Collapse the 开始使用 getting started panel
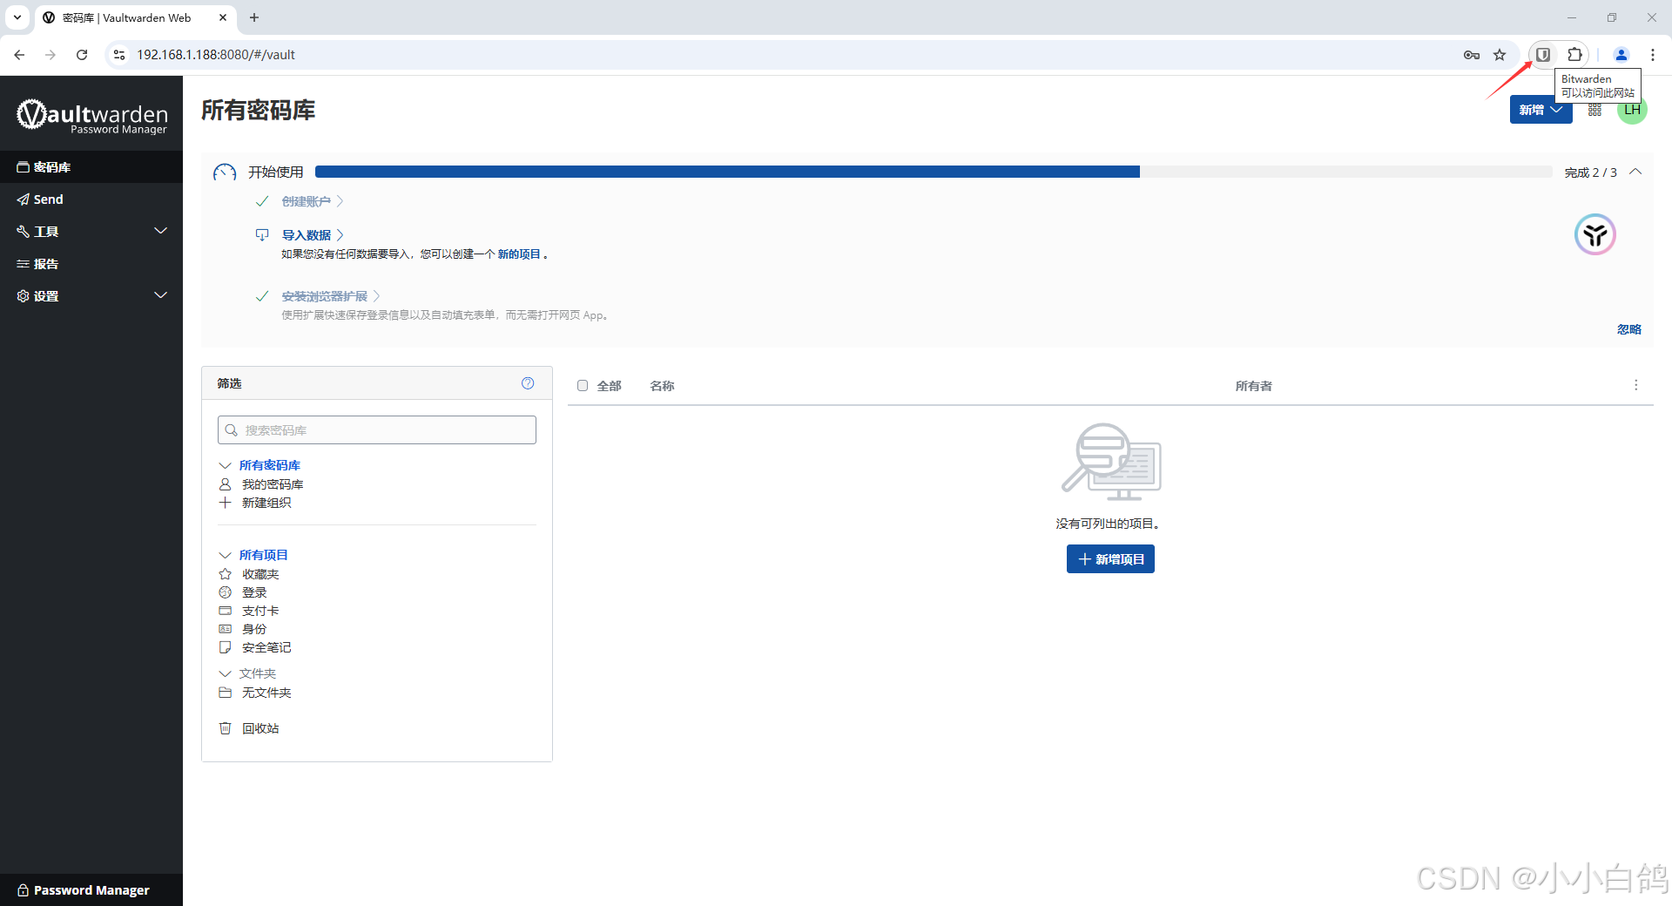 click(x=1635, y=172)
